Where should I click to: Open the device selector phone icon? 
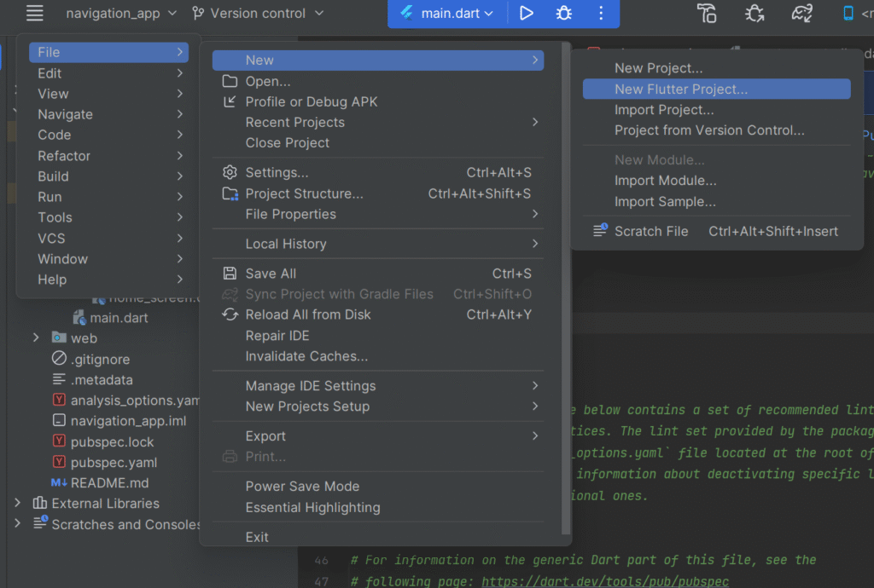[x=848, y=13]
